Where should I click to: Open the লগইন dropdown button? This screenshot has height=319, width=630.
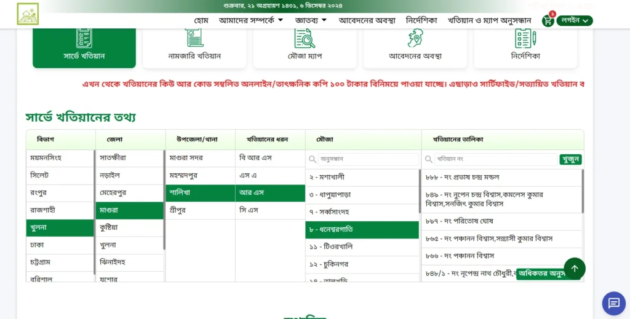[575, 20]
